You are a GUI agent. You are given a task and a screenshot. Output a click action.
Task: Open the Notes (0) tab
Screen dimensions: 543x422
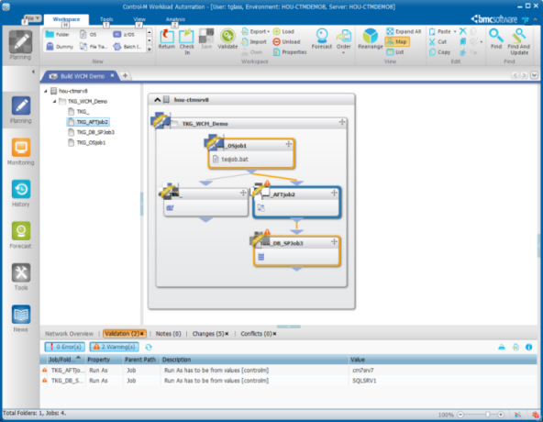168,334
